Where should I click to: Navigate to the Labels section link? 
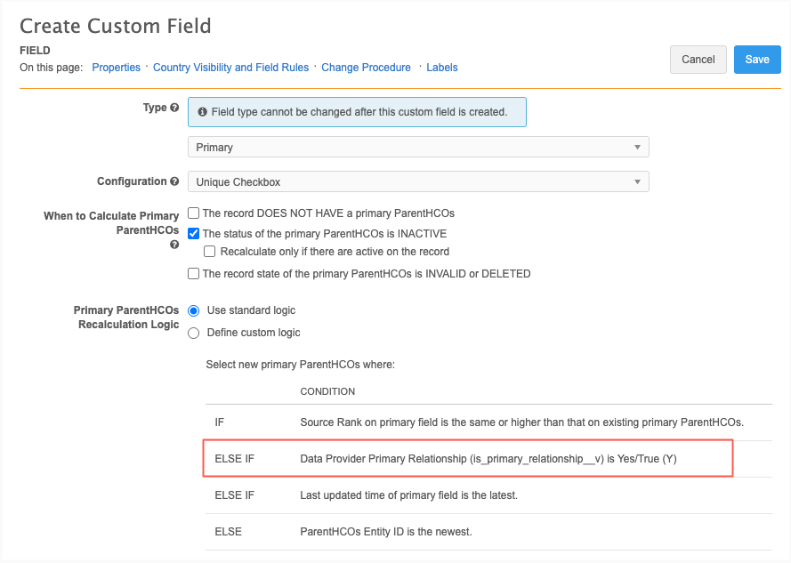click(x=442, y=68)
